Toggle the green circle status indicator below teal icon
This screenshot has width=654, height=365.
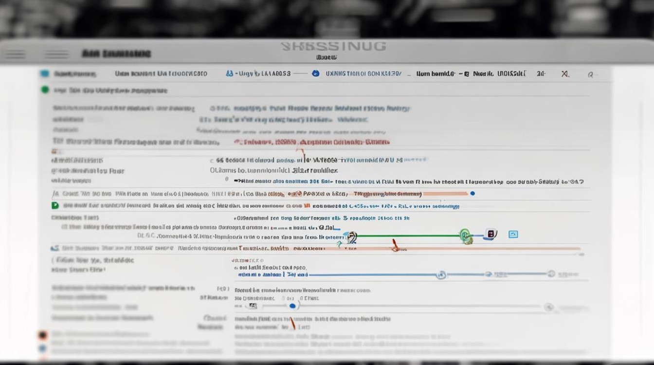[45, 90]
